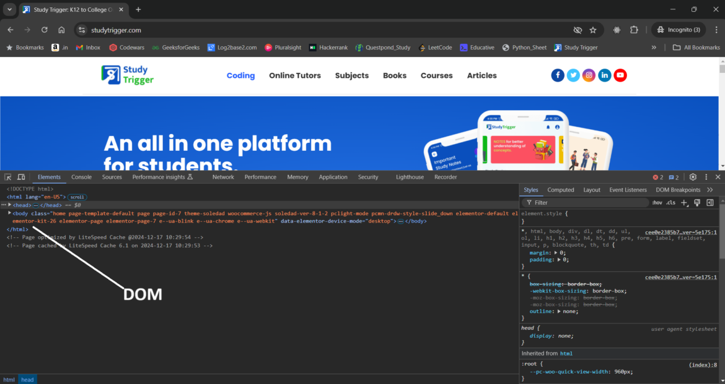Click the YouTube icon on the webpage
The image size is (725, 384).
[620, 75]
